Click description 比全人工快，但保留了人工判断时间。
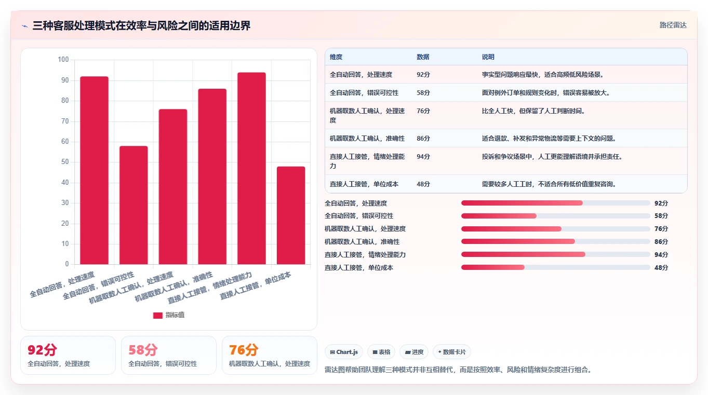This screenshot has width=708, height=395. [533, 111]
